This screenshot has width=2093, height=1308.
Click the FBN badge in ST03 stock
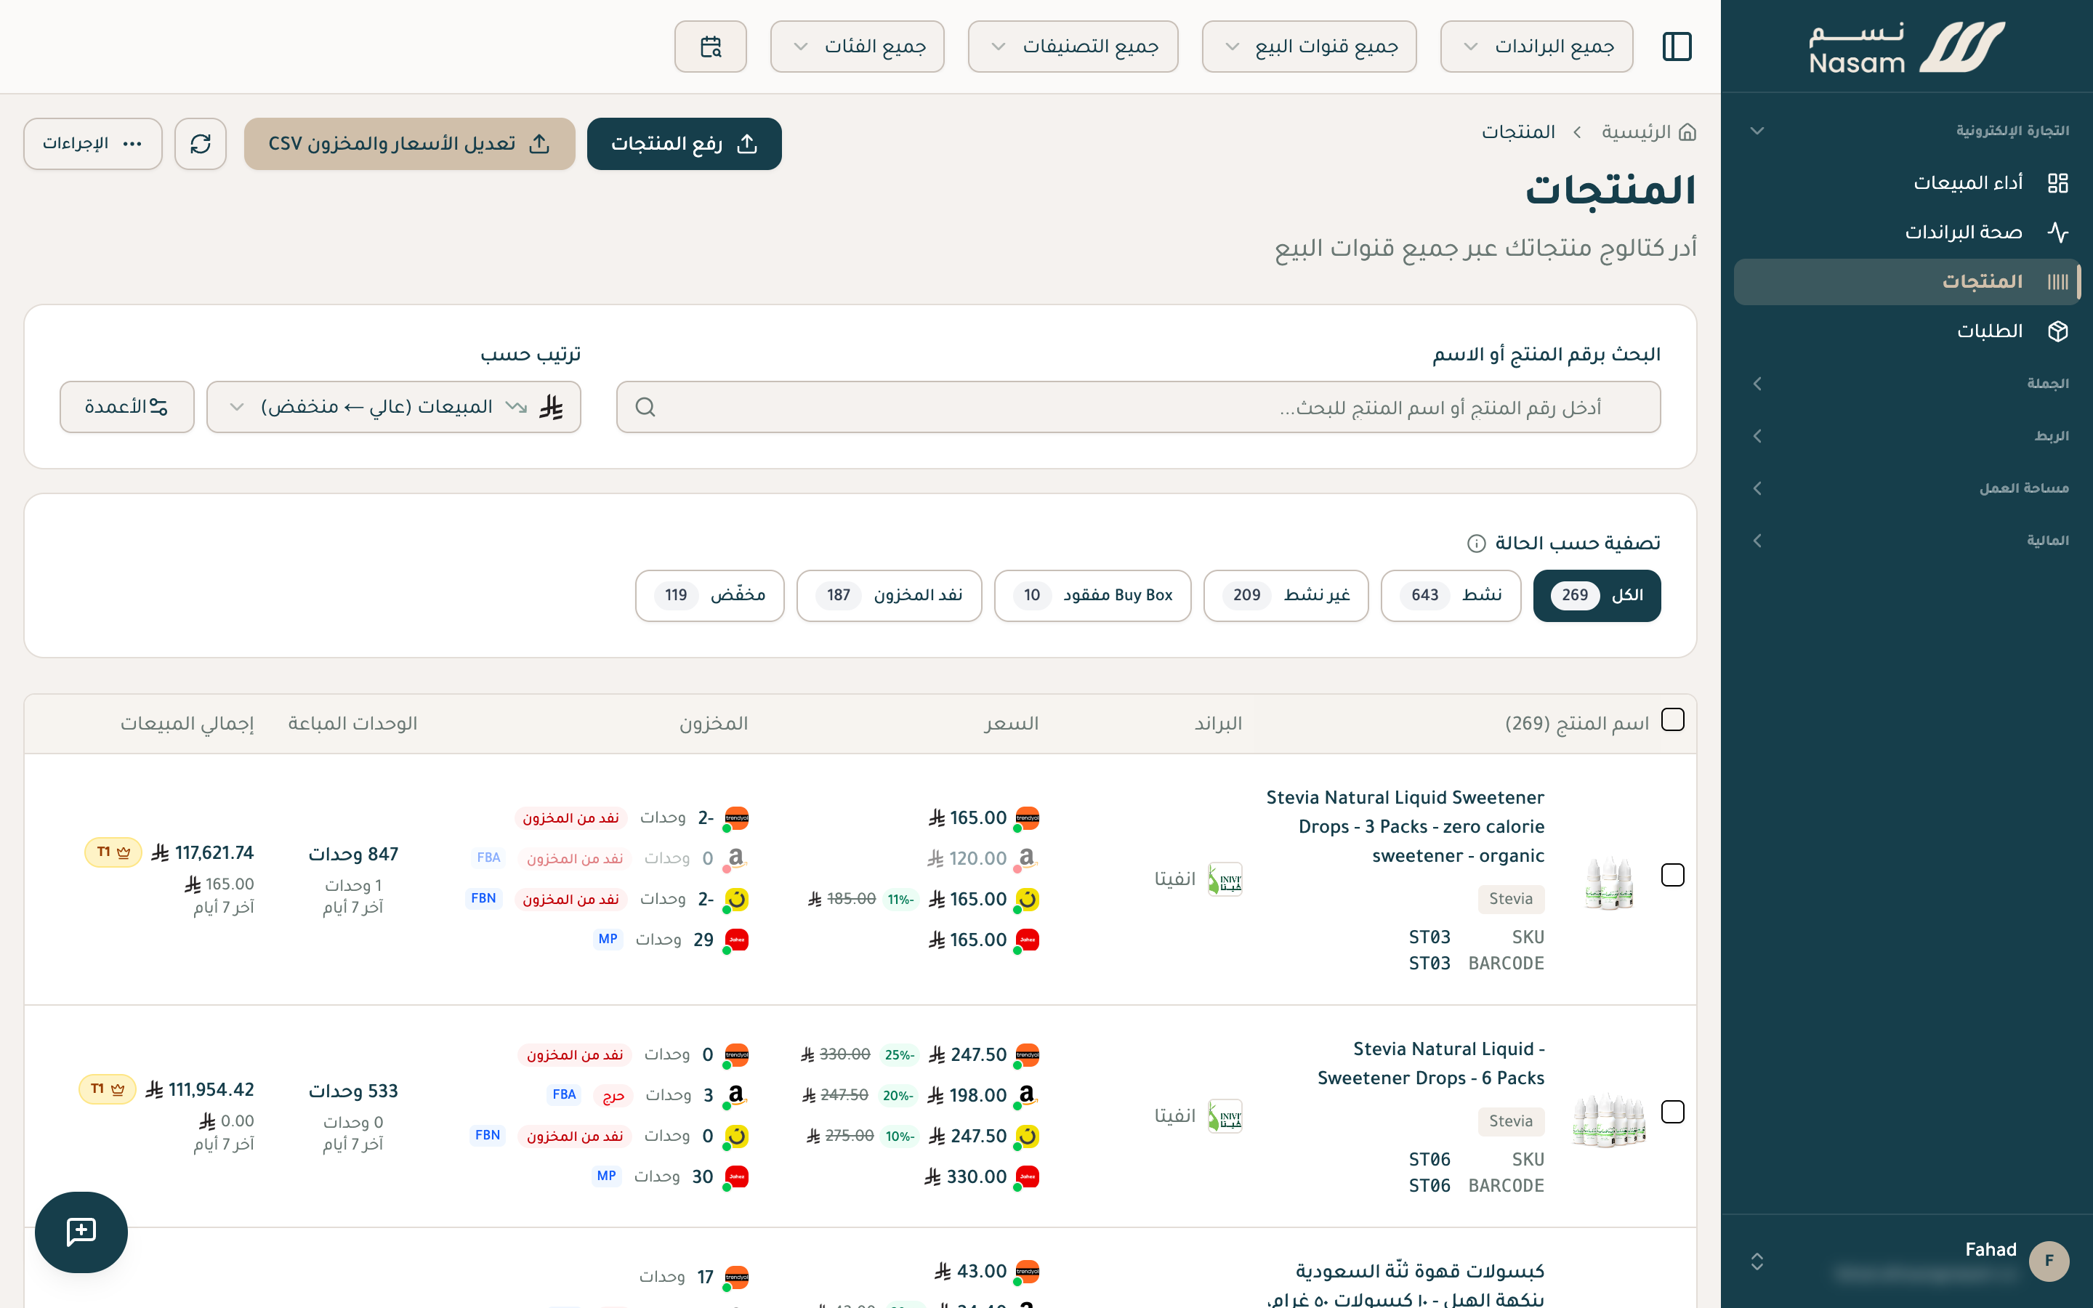click(483, 898)
